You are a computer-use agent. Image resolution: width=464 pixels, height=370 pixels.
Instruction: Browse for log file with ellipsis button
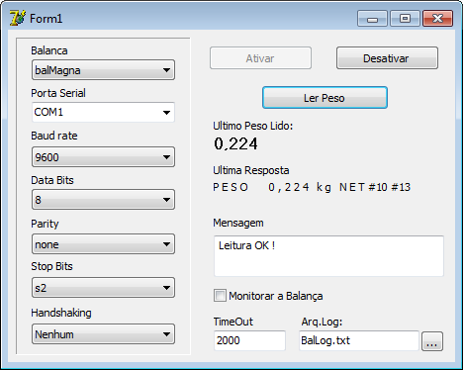pos(432,341)
